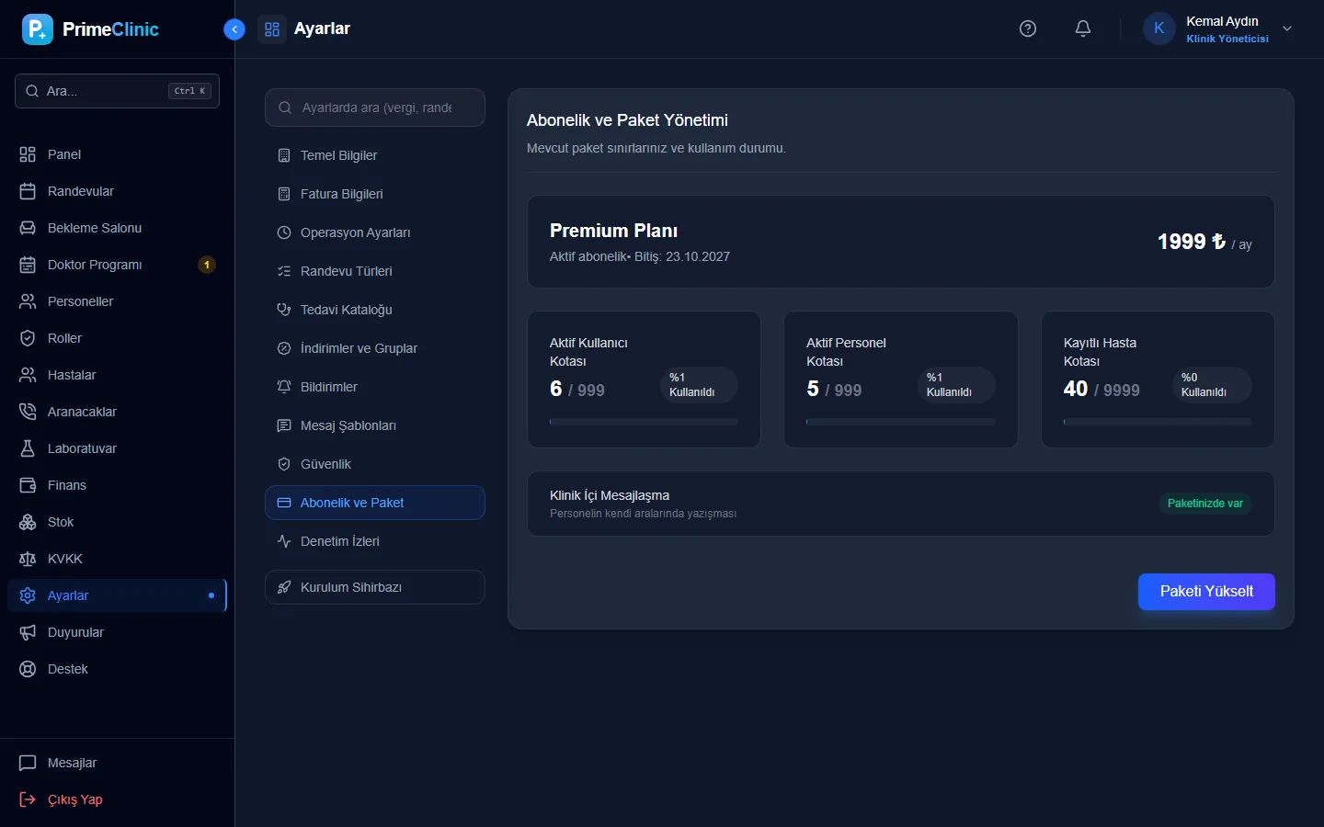Collapse the sidebar with the blue arrow
The width and height of the screenshot is (1324, 827).
click(x=234, y=29)
